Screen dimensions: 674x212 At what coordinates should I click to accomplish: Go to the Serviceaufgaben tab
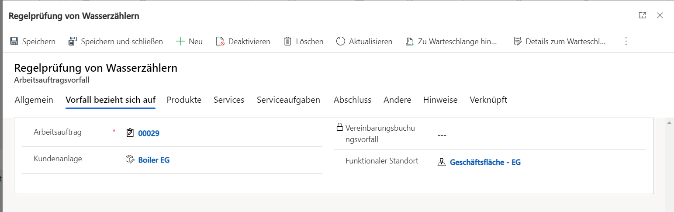[288, 100]
